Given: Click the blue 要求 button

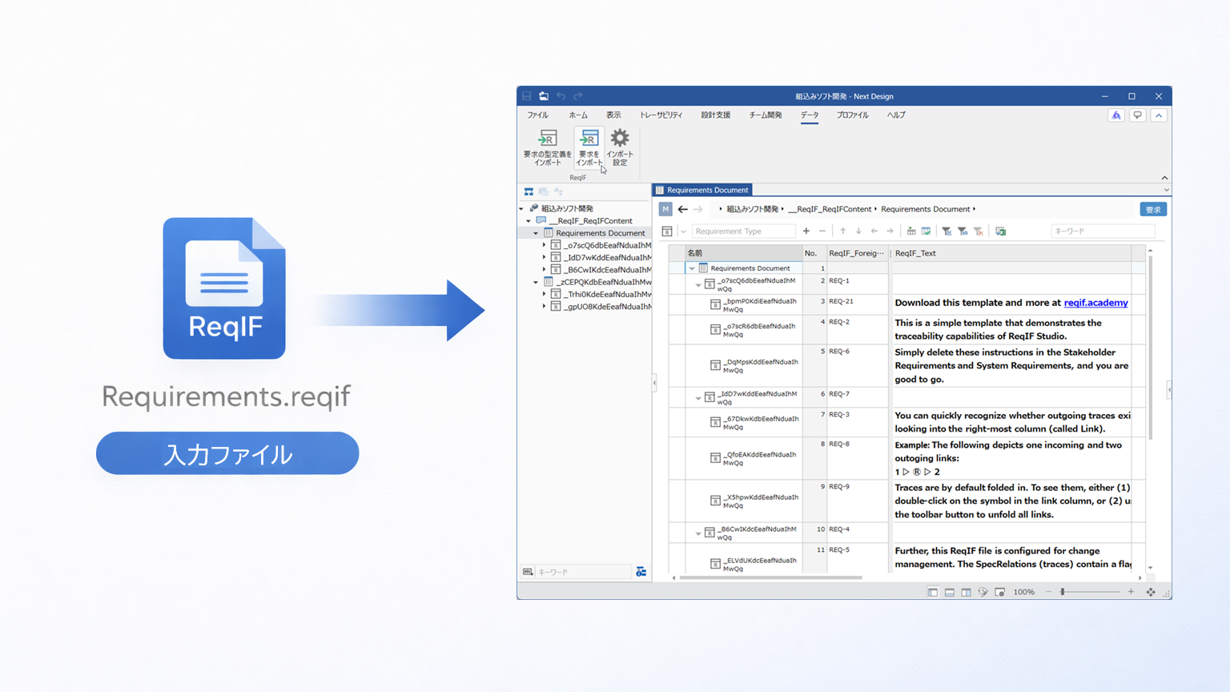Looking at the screenshot, I should tap(1152, 209).
